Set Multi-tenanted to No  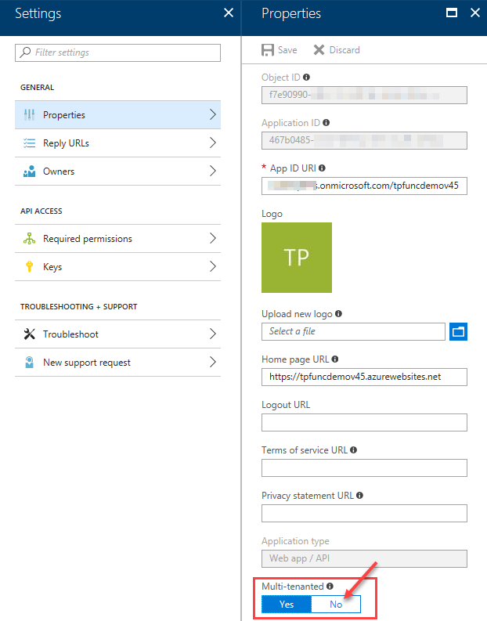pyautogui.click(x=336, y=605)
